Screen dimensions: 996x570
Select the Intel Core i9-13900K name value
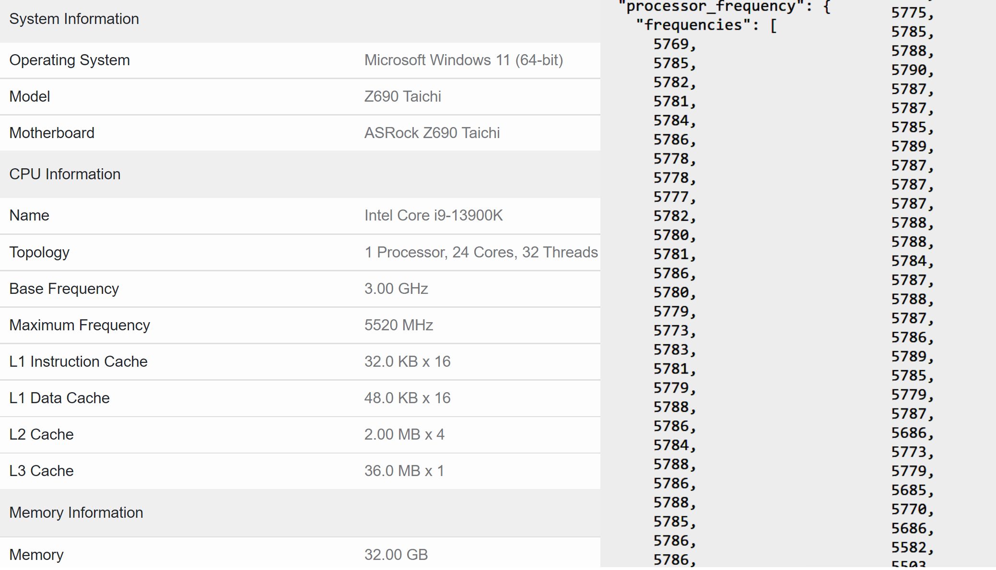[433, 216]
